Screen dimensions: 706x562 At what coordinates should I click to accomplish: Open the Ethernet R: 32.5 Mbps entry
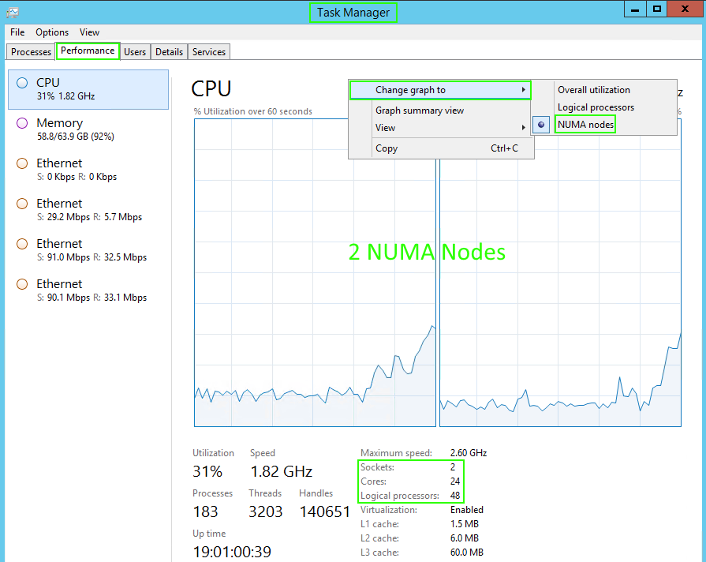pyautogui.click(x=88, y=250)
